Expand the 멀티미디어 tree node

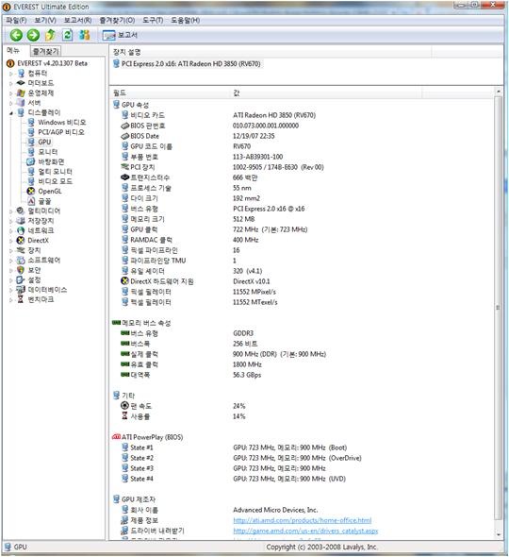(11, 211)
